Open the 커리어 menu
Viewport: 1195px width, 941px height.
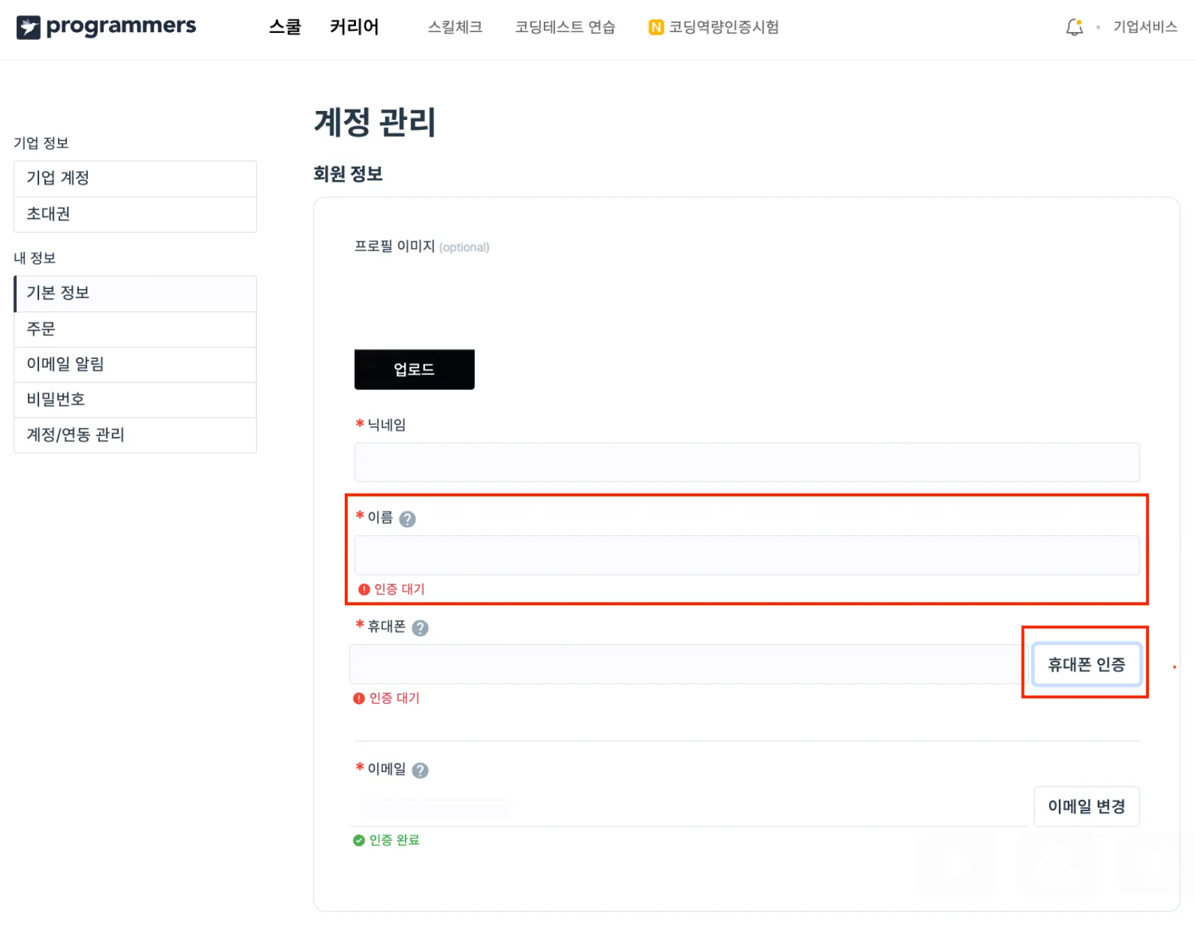click(x=354, y=27)
